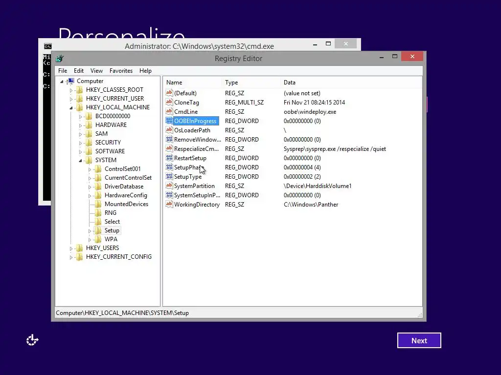This screenshot has height=375, width=501.
Task: Expand the WPA node
Action: [90, 239]
